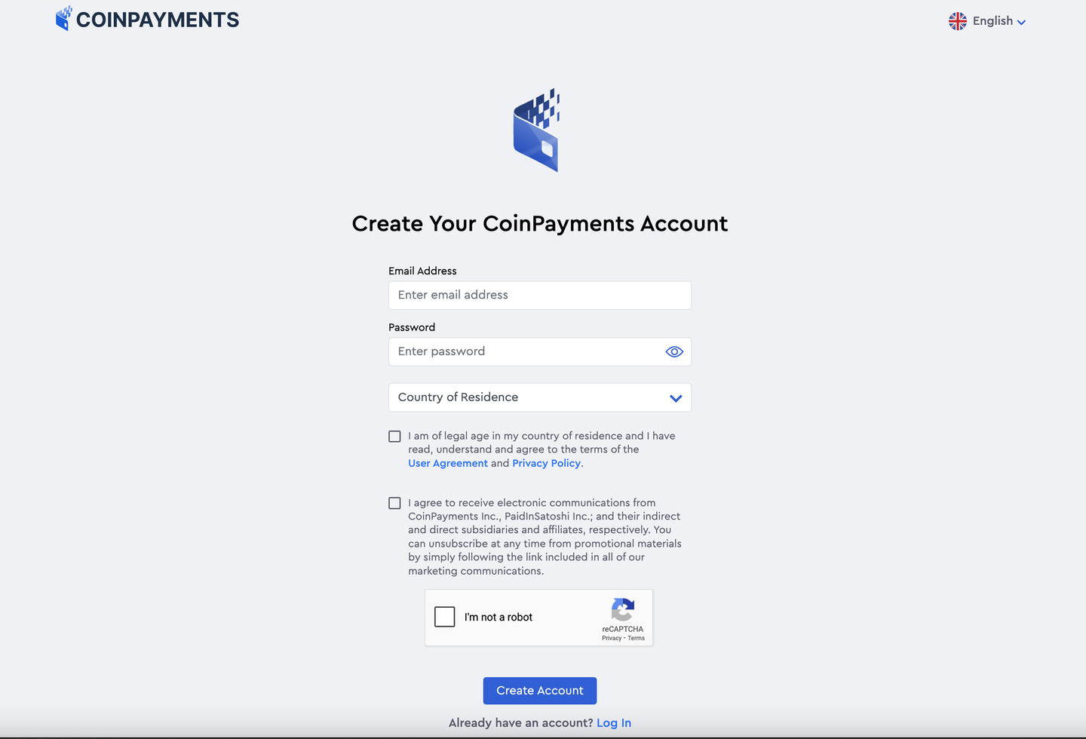
Task: Click the British flag language icon
Action: click(x=957, y=21)
